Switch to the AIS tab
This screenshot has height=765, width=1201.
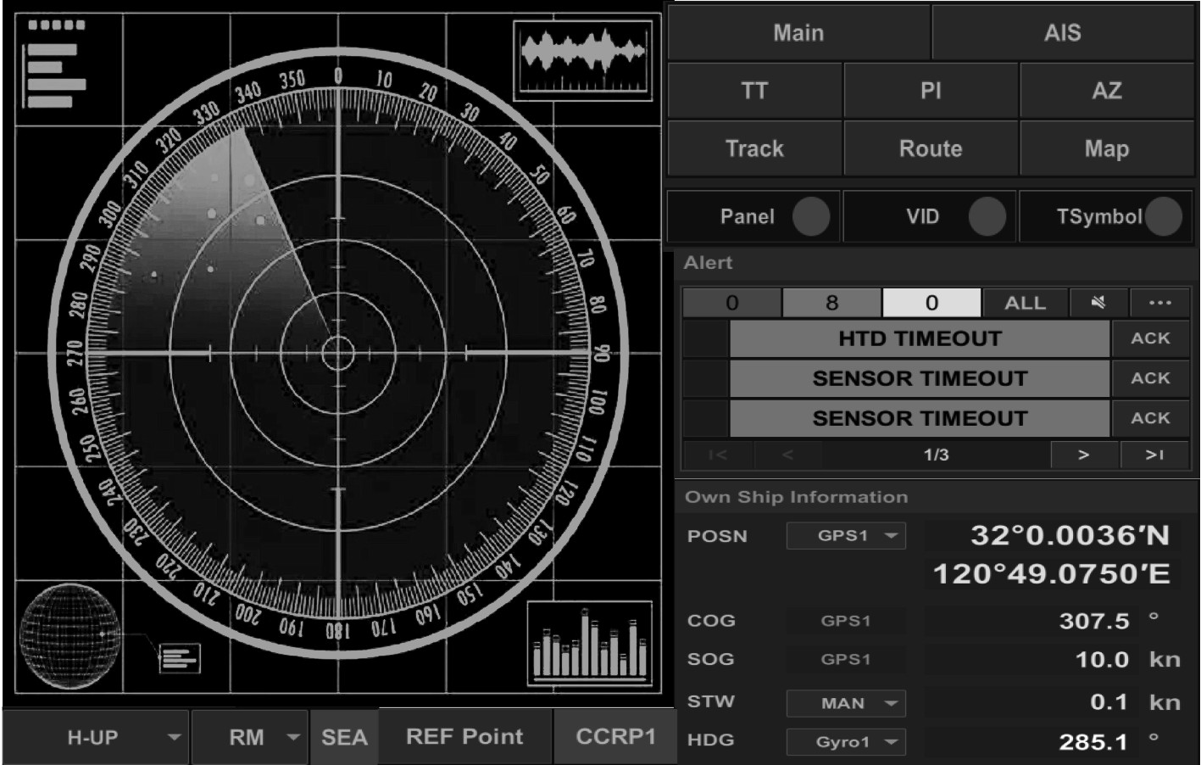(1062, 33)
